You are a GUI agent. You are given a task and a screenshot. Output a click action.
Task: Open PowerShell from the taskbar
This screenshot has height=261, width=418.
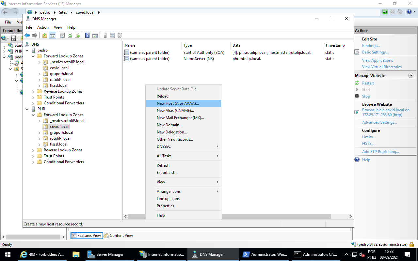pyautogui.click(x=265, y=254)
